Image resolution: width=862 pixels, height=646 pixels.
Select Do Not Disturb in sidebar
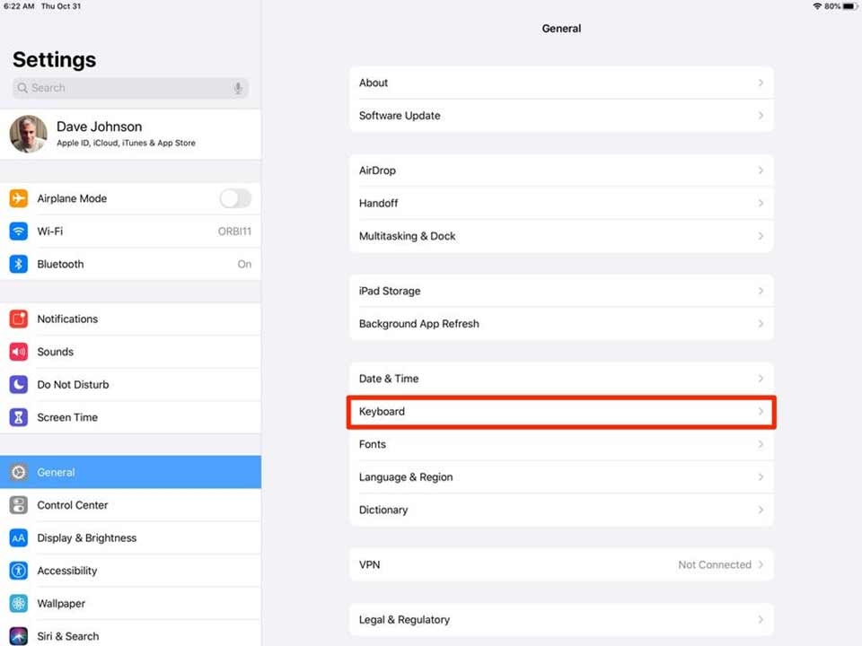[x=130, y=385]
